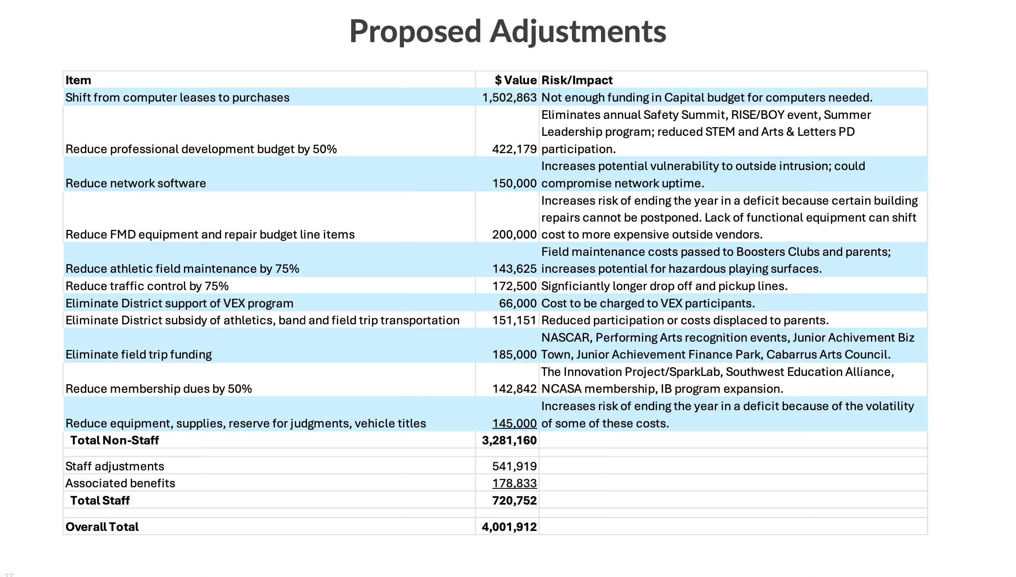Click the 151,151 transportation subsidy value
The height and width of the screenshot is (577, 1016).
(514, 320)
